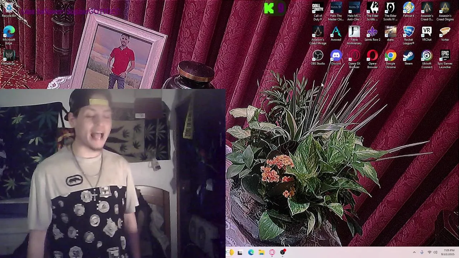Select the Call of Duty desktop shortcut

pos(318,12)
